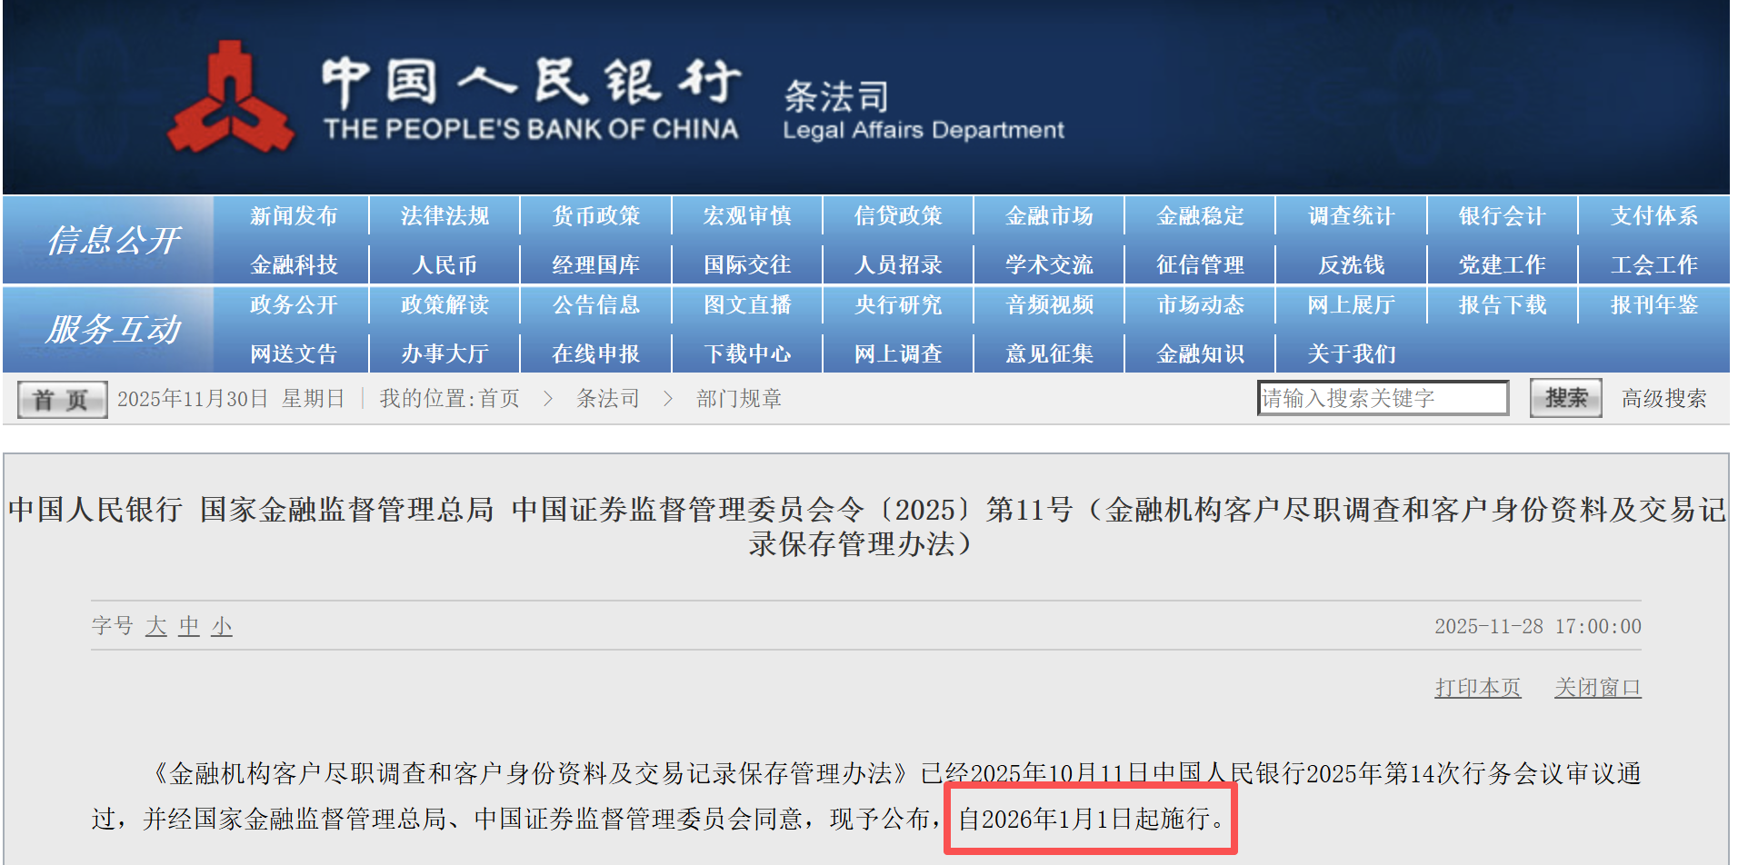Image resolution: width=1738 pixels, height=865 pixels.
Task: Select 支付体系 in navigation bar
Action: point(1653,216)
